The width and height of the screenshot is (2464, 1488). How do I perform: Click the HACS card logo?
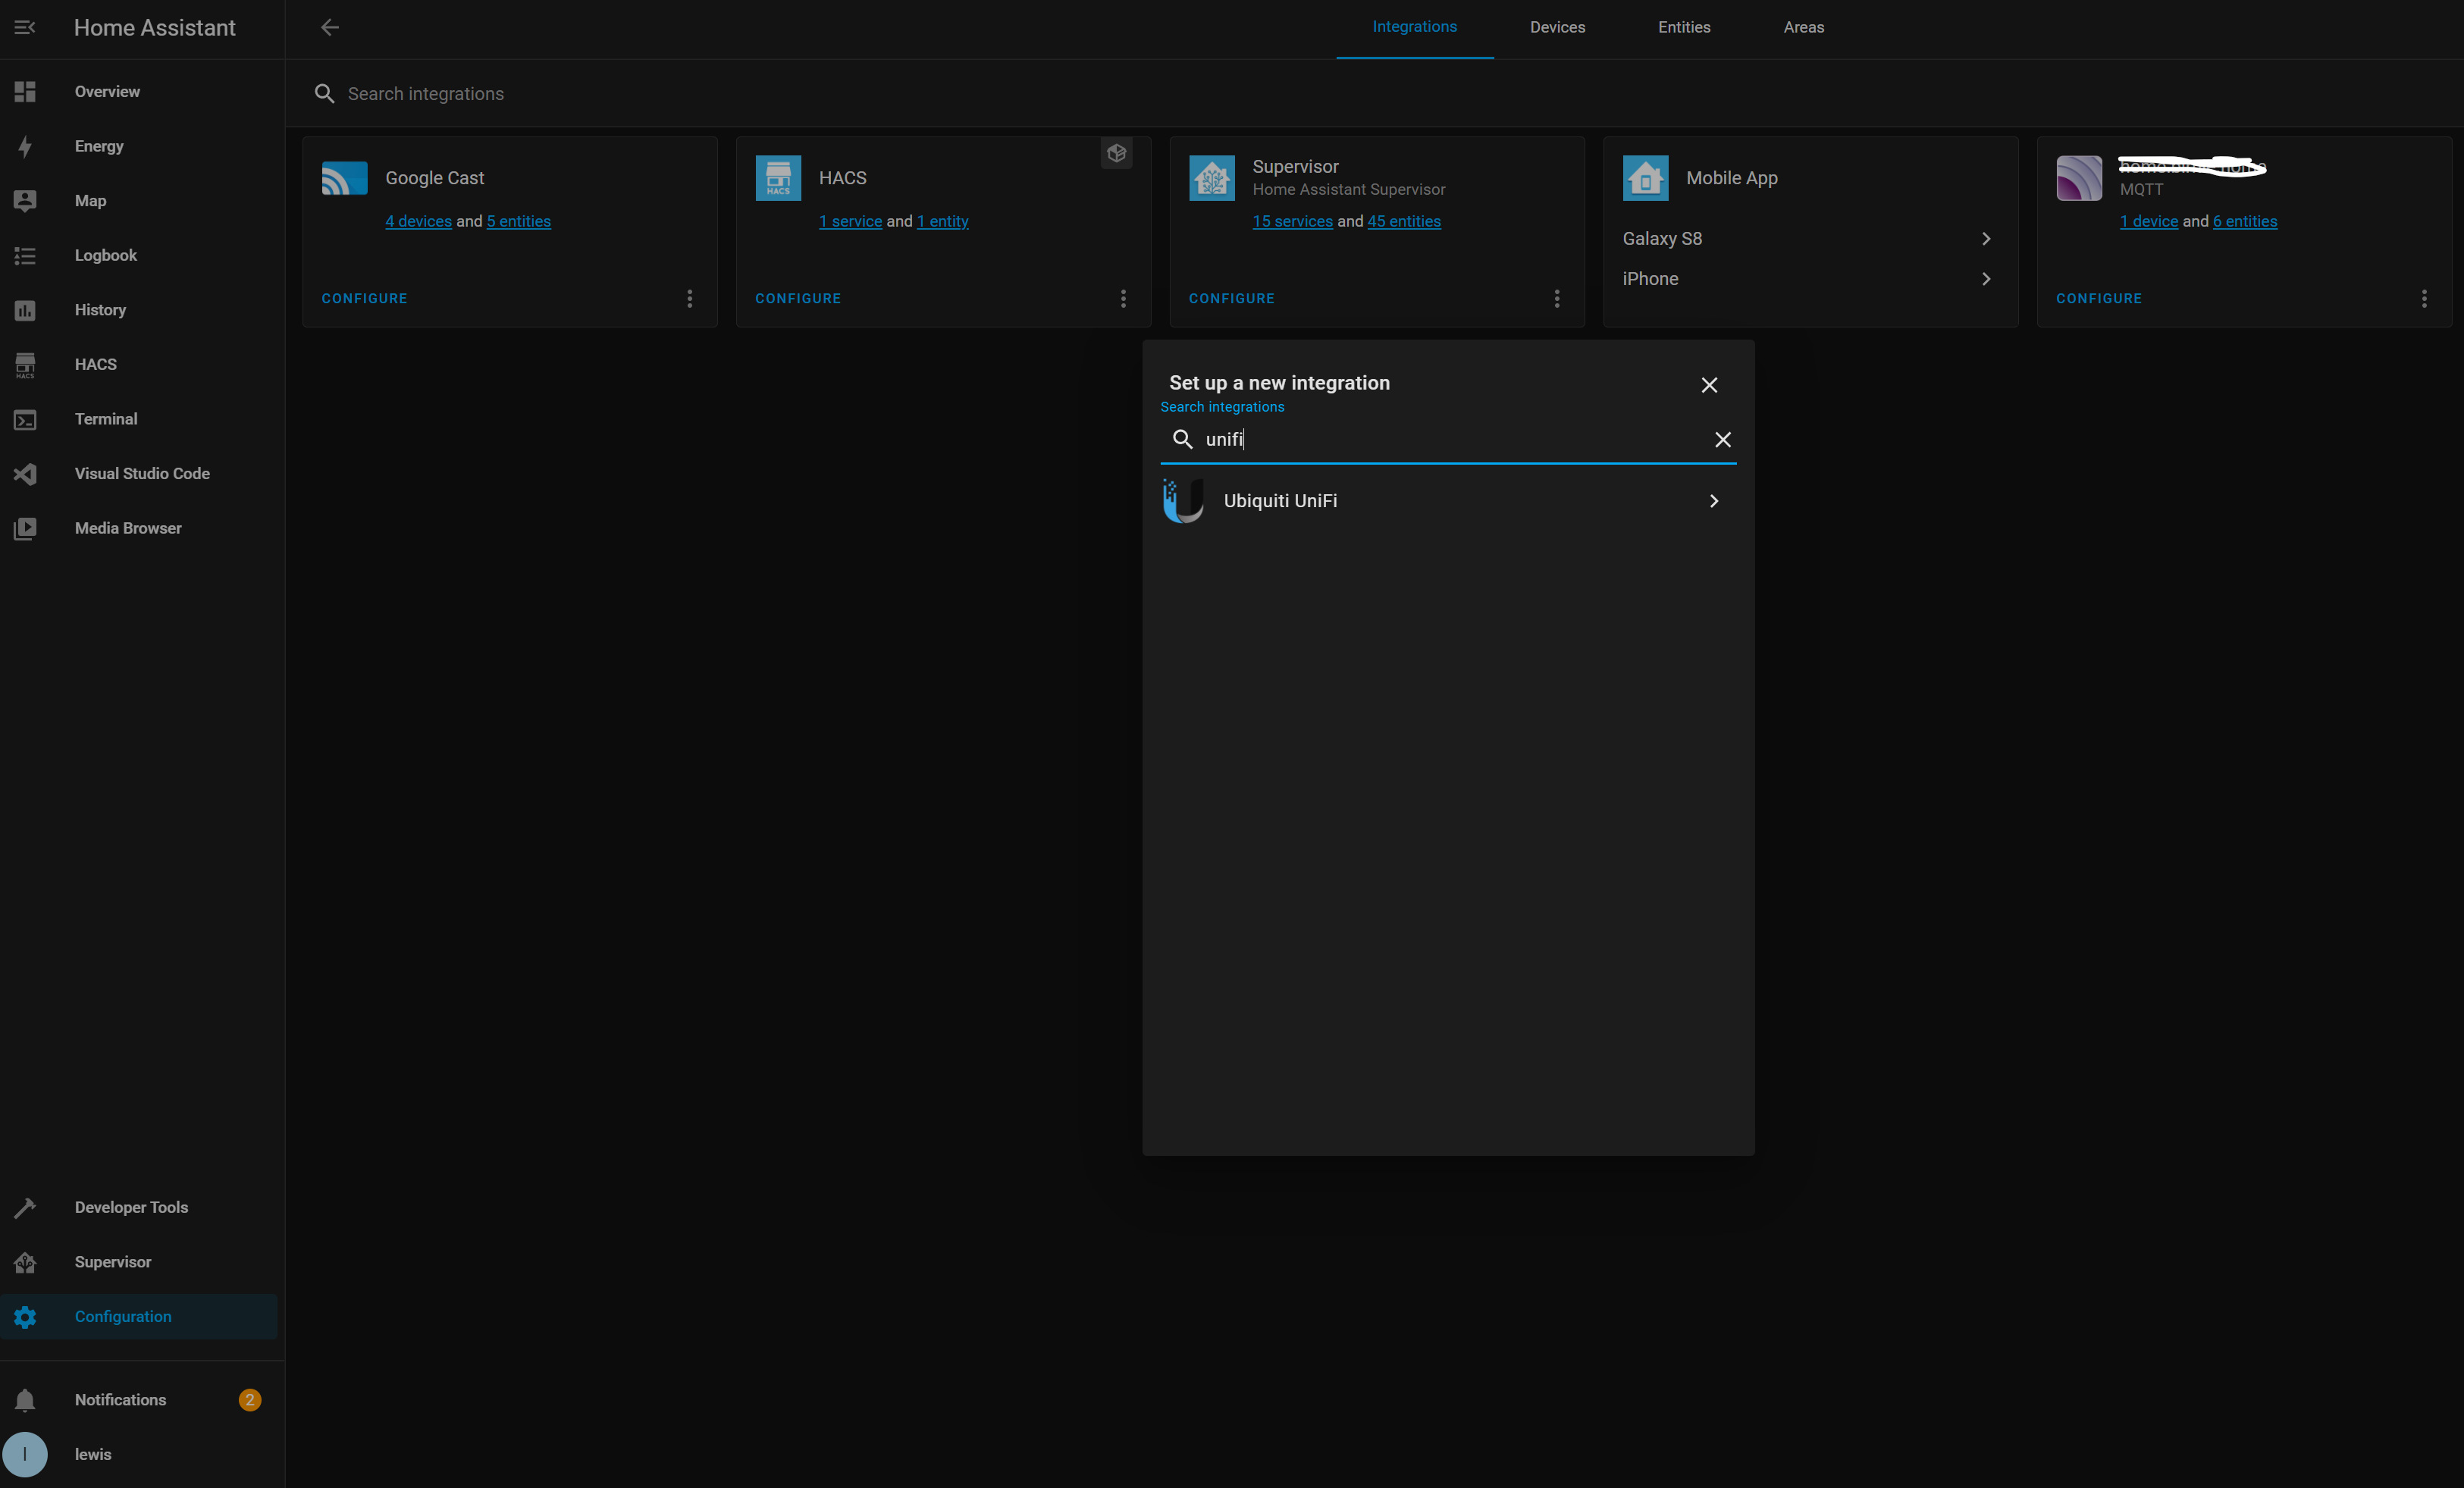click(x=778, y=178)
